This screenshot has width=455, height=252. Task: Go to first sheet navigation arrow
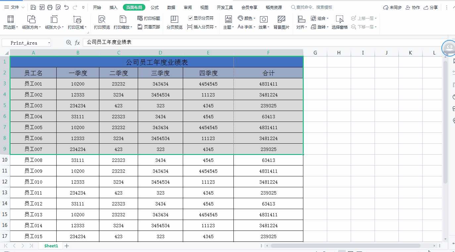click(5, 246)
